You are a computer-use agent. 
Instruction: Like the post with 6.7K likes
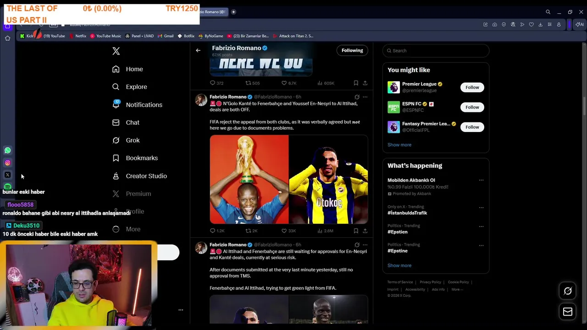point(288,83)
